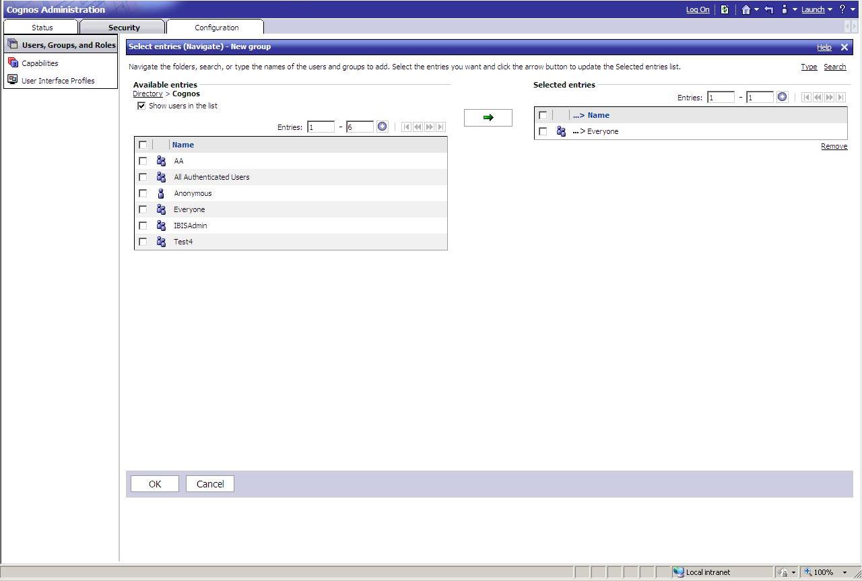Click the refresh icon in the header toolbar
The image size is (862, 581).
(725, 9)
